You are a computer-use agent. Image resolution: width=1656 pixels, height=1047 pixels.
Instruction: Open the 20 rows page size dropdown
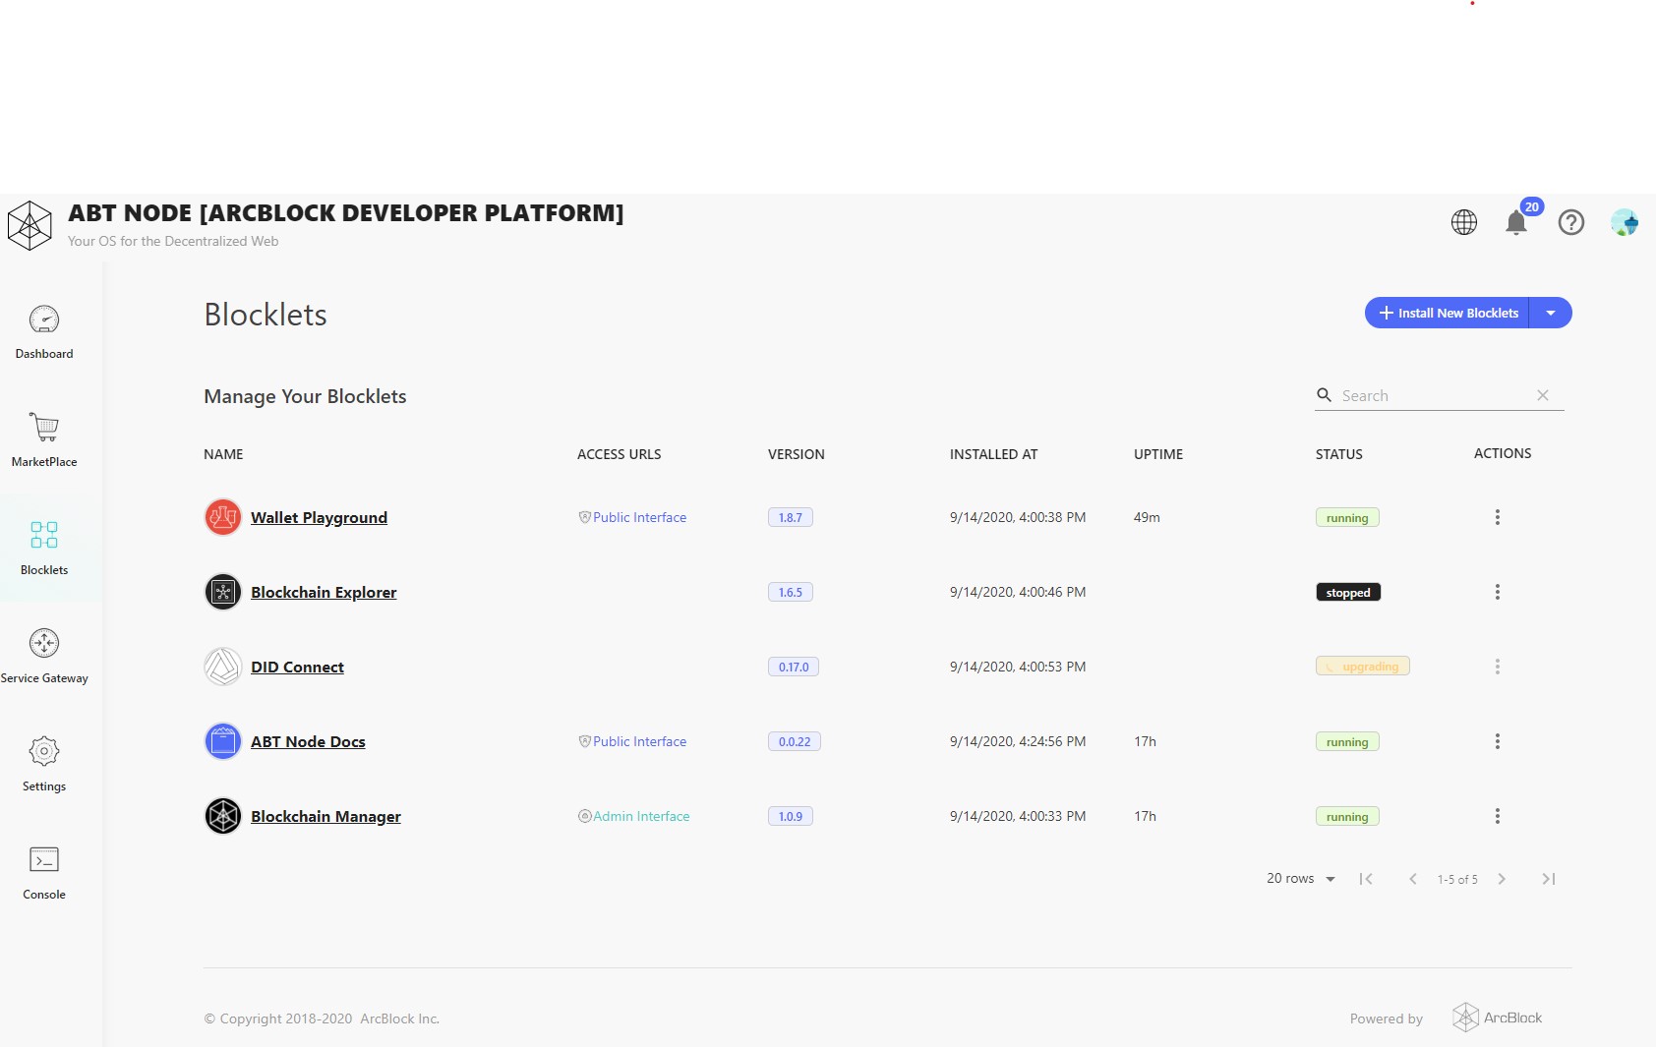click(1301, 879)
